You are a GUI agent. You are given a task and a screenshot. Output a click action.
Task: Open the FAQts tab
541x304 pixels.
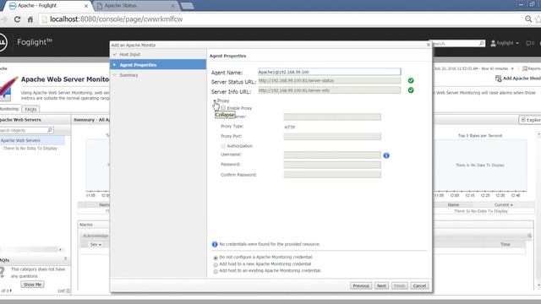pos(30,109)
